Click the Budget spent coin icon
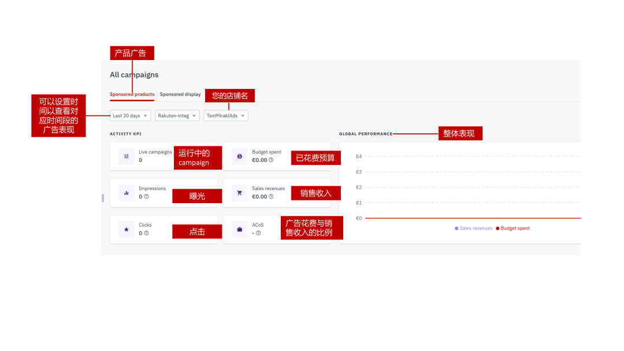624x351 pixels. [x=239, y=156]
